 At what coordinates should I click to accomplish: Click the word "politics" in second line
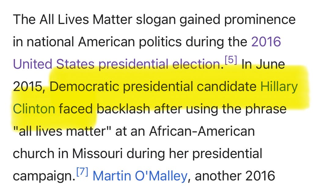pos(150,42)
